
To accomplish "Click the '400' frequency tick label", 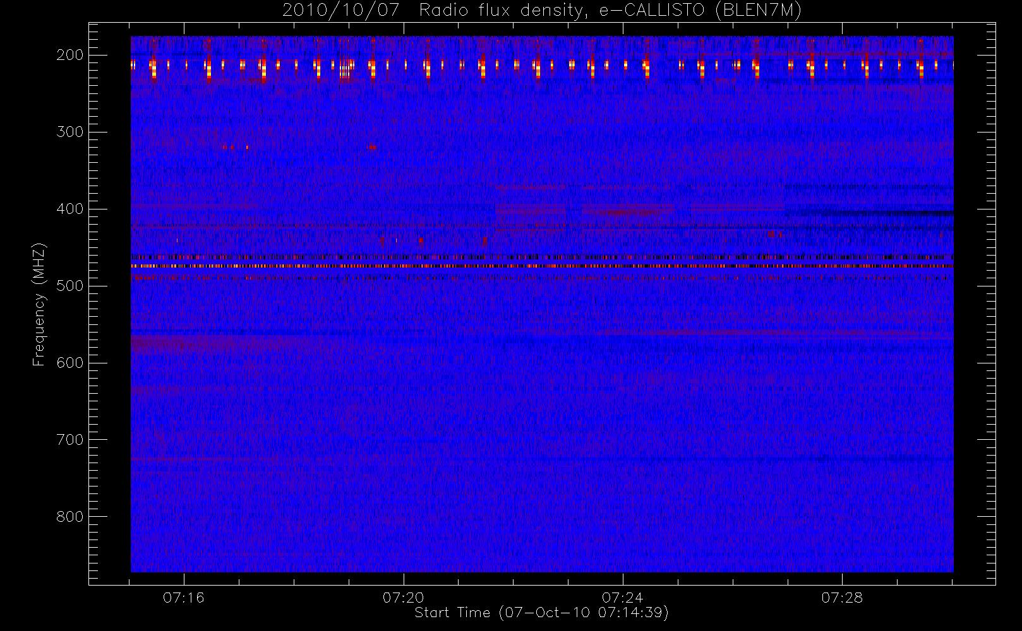I will 70,209.
